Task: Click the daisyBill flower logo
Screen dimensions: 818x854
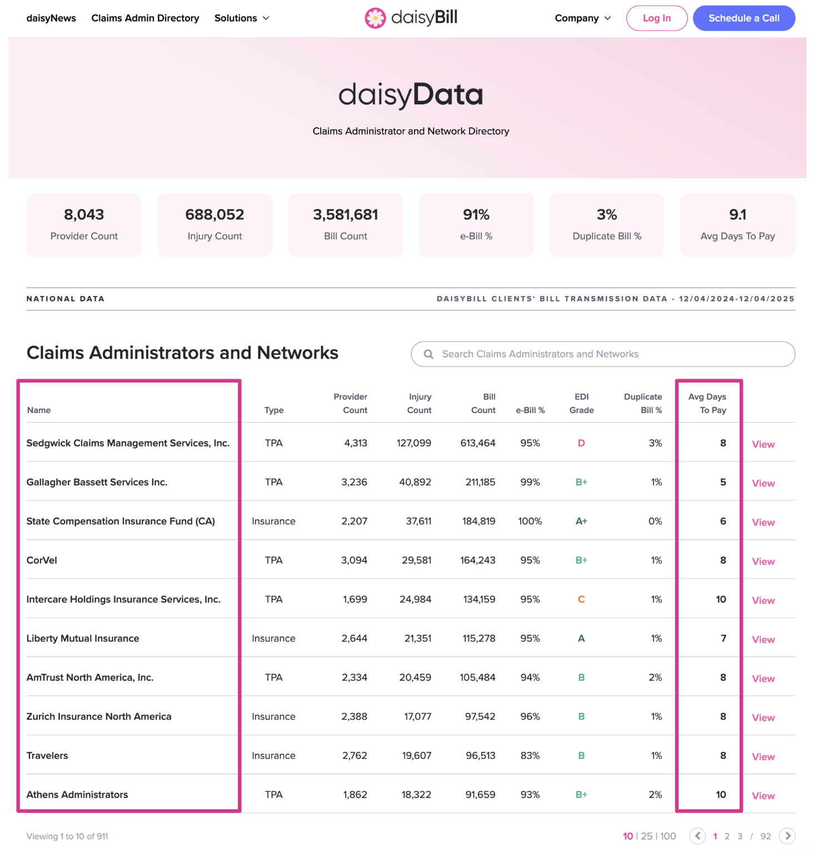Action: point(375,18)
